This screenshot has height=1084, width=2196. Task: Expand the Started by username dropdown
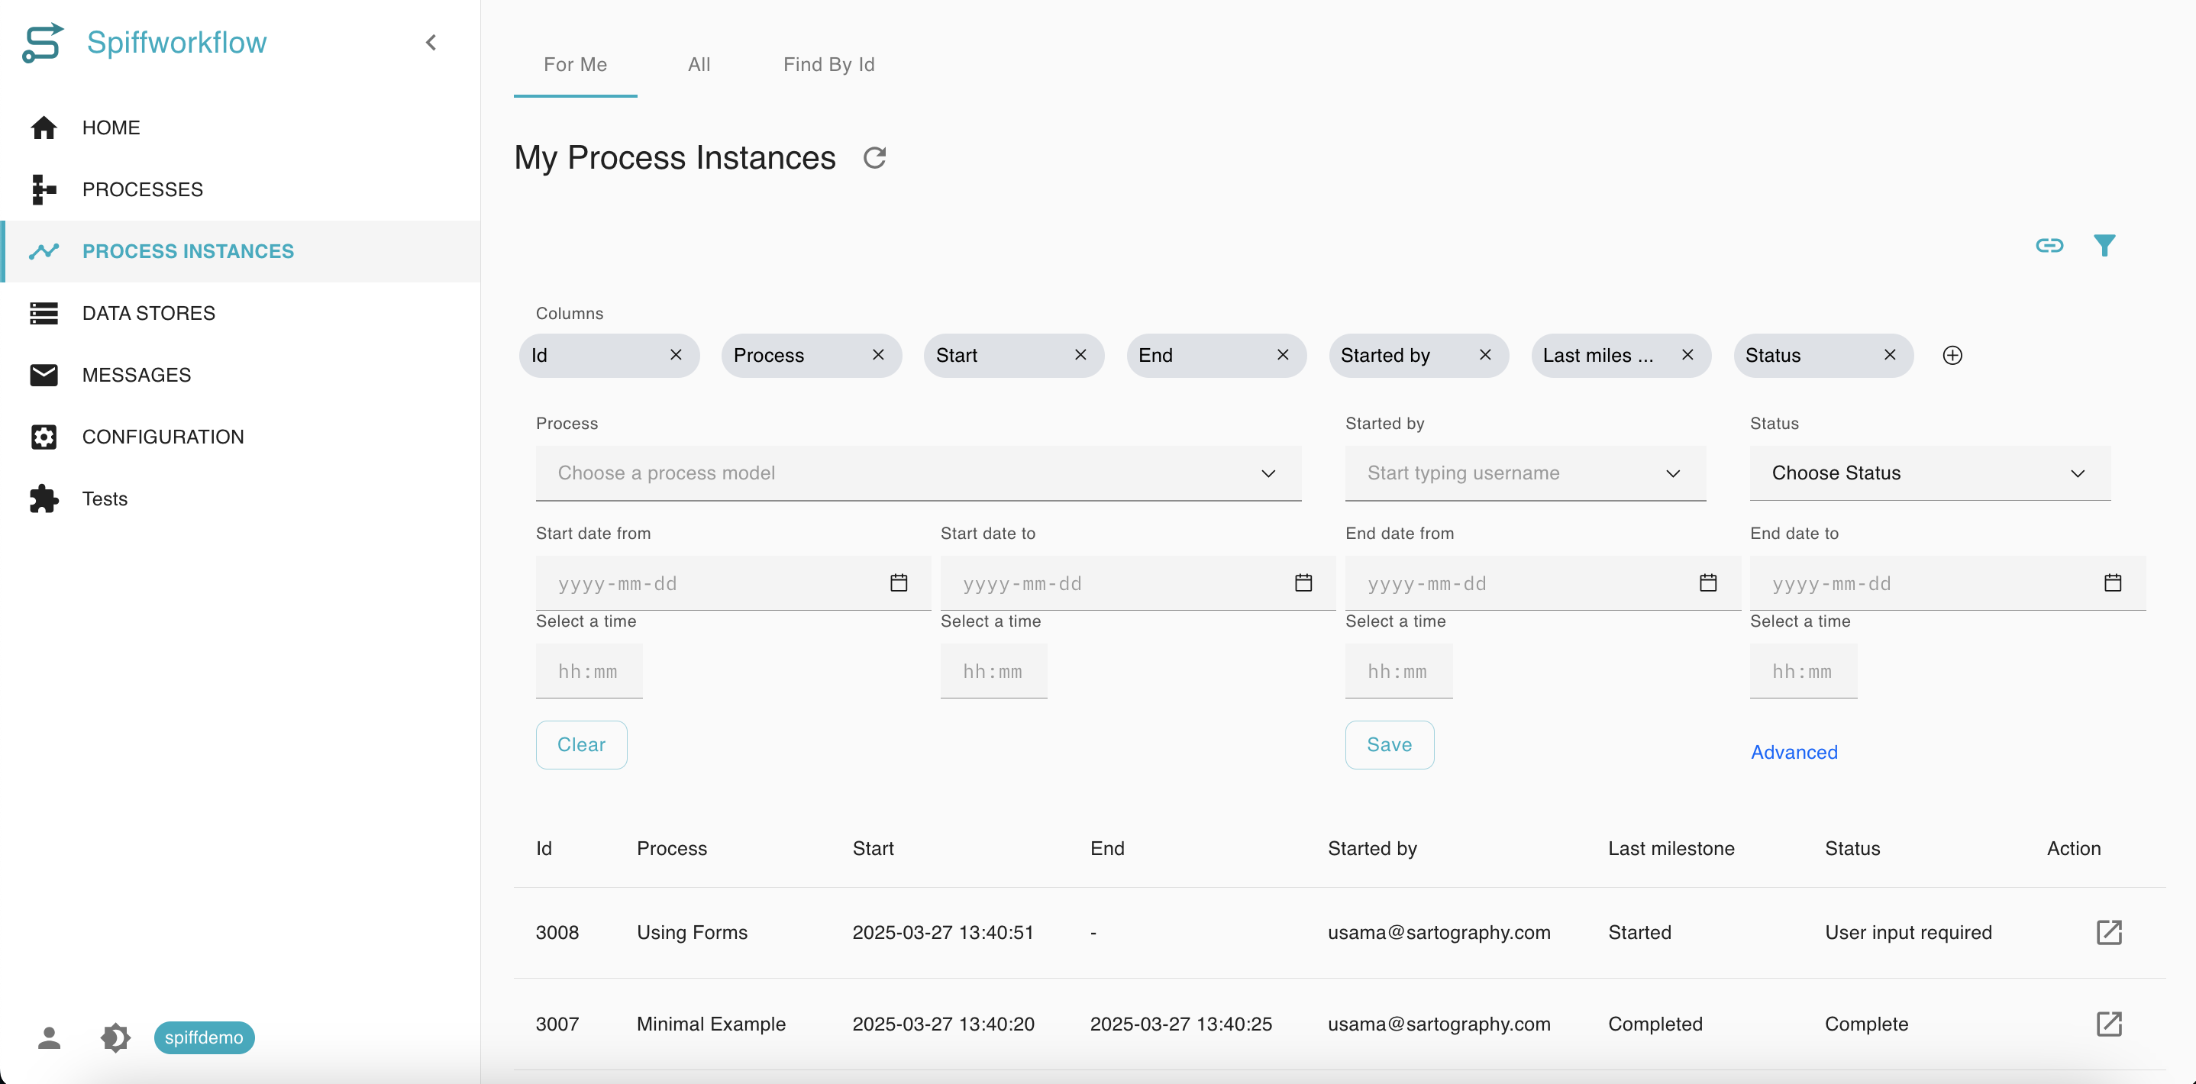[1525, 473]
